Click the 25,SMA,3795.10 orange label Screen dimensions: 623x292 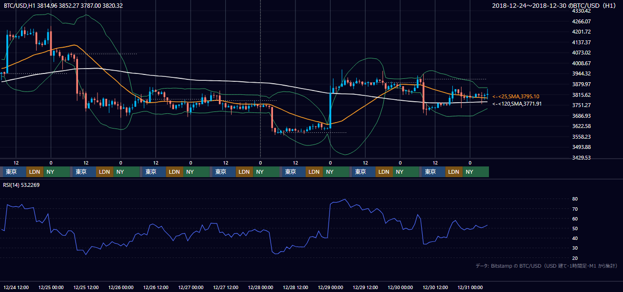click(516, 96)
